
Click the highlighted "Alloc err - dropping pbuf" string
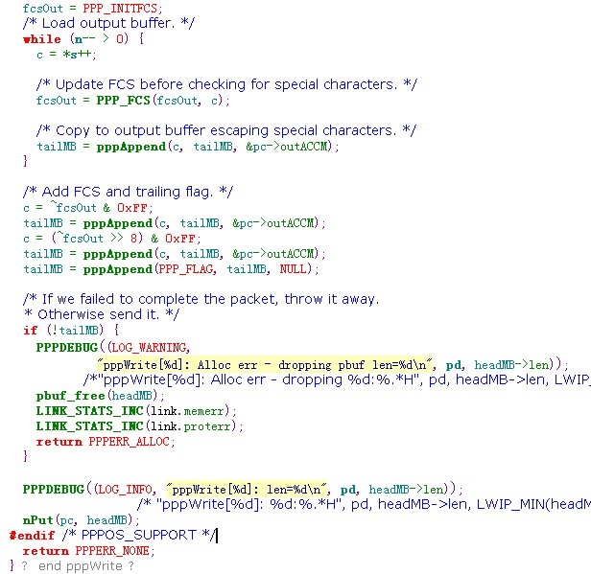(264, 365)
